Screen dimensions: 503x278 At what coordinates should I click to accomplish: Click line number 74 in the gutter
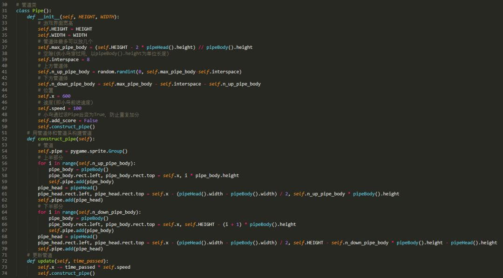pos(4,273)
